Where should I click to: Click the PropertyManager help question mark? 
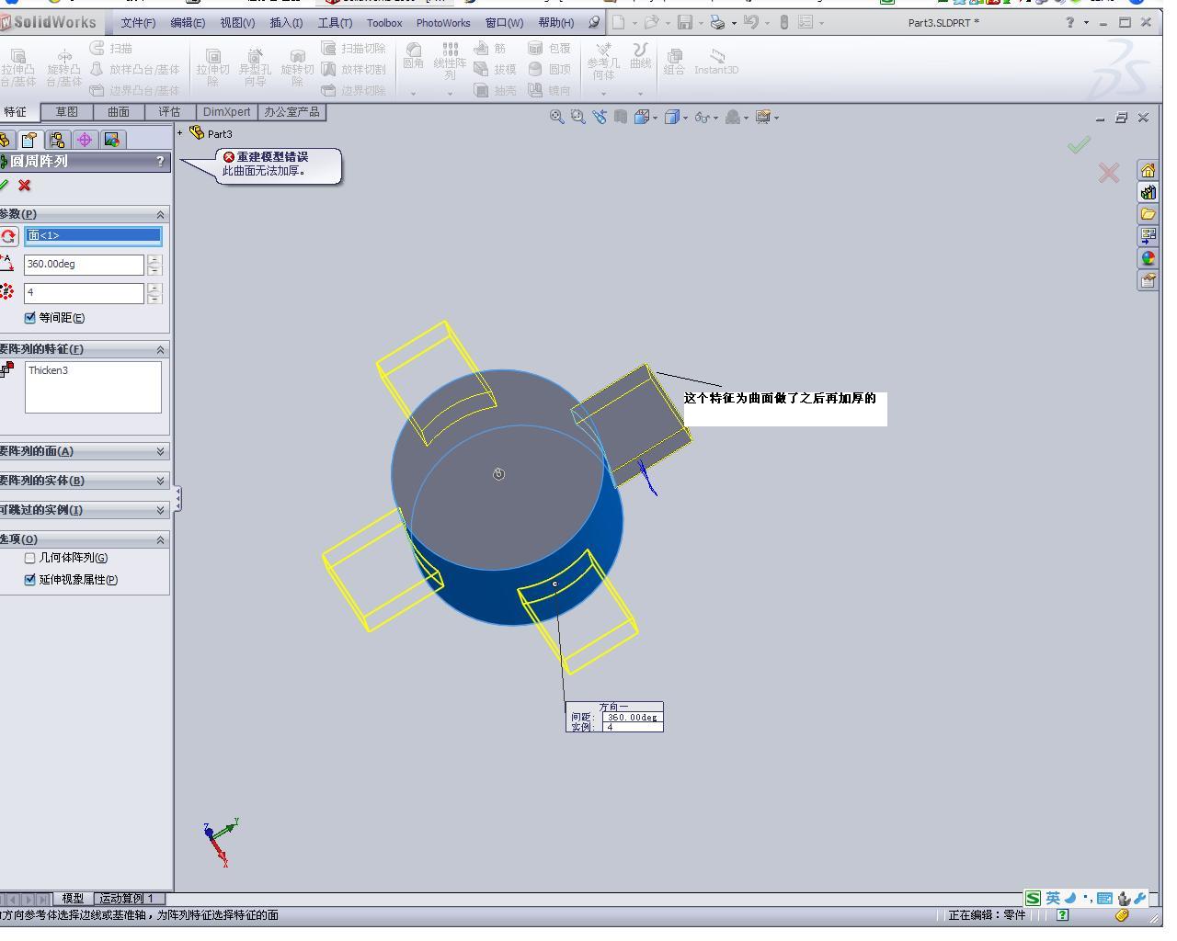point(160,161)
